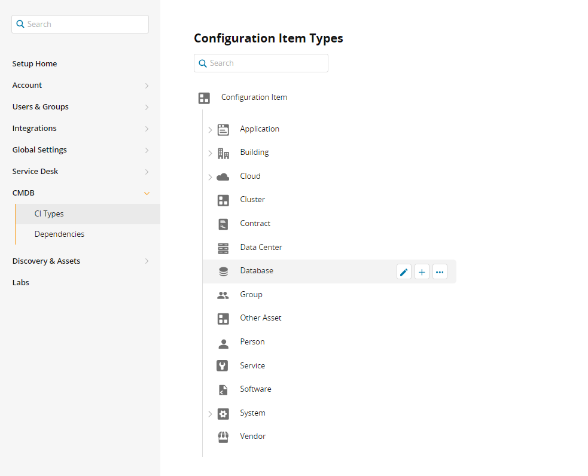Click the Cloud type icon
588x476 pixels.
point(223,176)
